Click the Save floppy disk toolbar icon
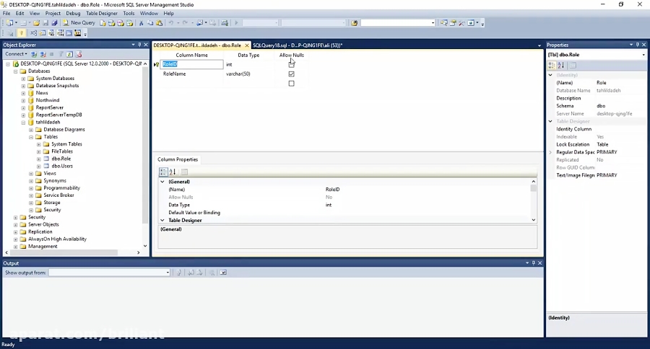 (45, 23)
